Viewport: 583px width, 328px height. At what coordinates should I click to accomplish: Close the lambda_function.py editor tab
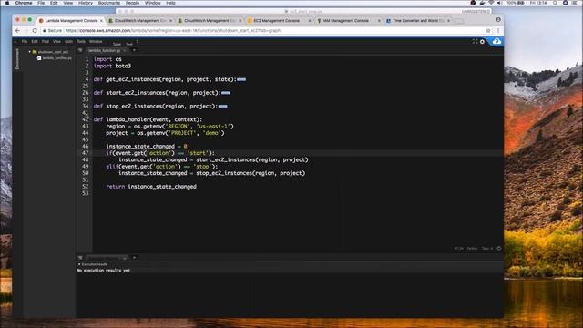(125, 51)
